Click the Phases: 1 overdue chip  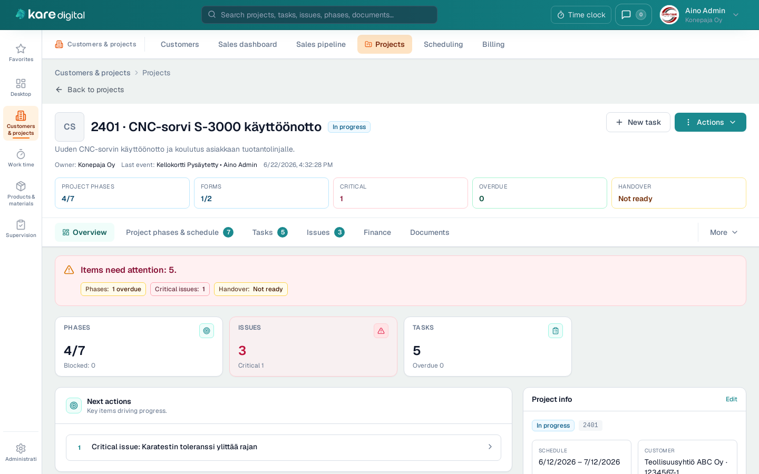[113, 289]
